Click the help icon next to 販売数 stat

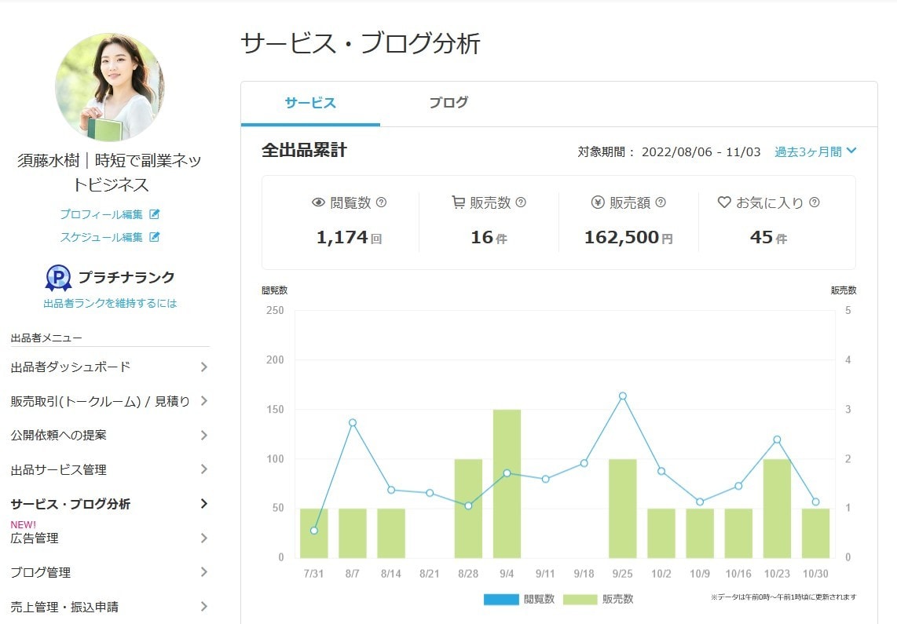521,203
